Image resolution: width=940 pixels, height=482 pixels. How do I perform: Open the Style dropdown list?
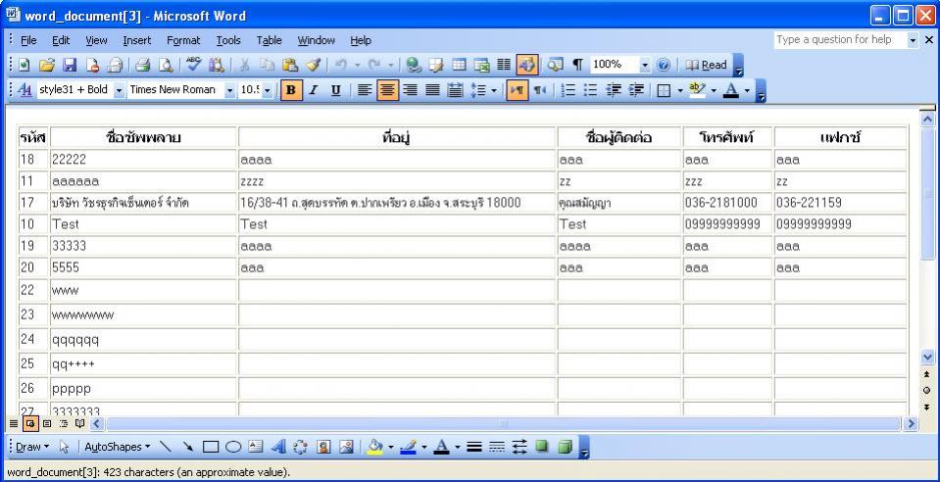tap(119, 90)
